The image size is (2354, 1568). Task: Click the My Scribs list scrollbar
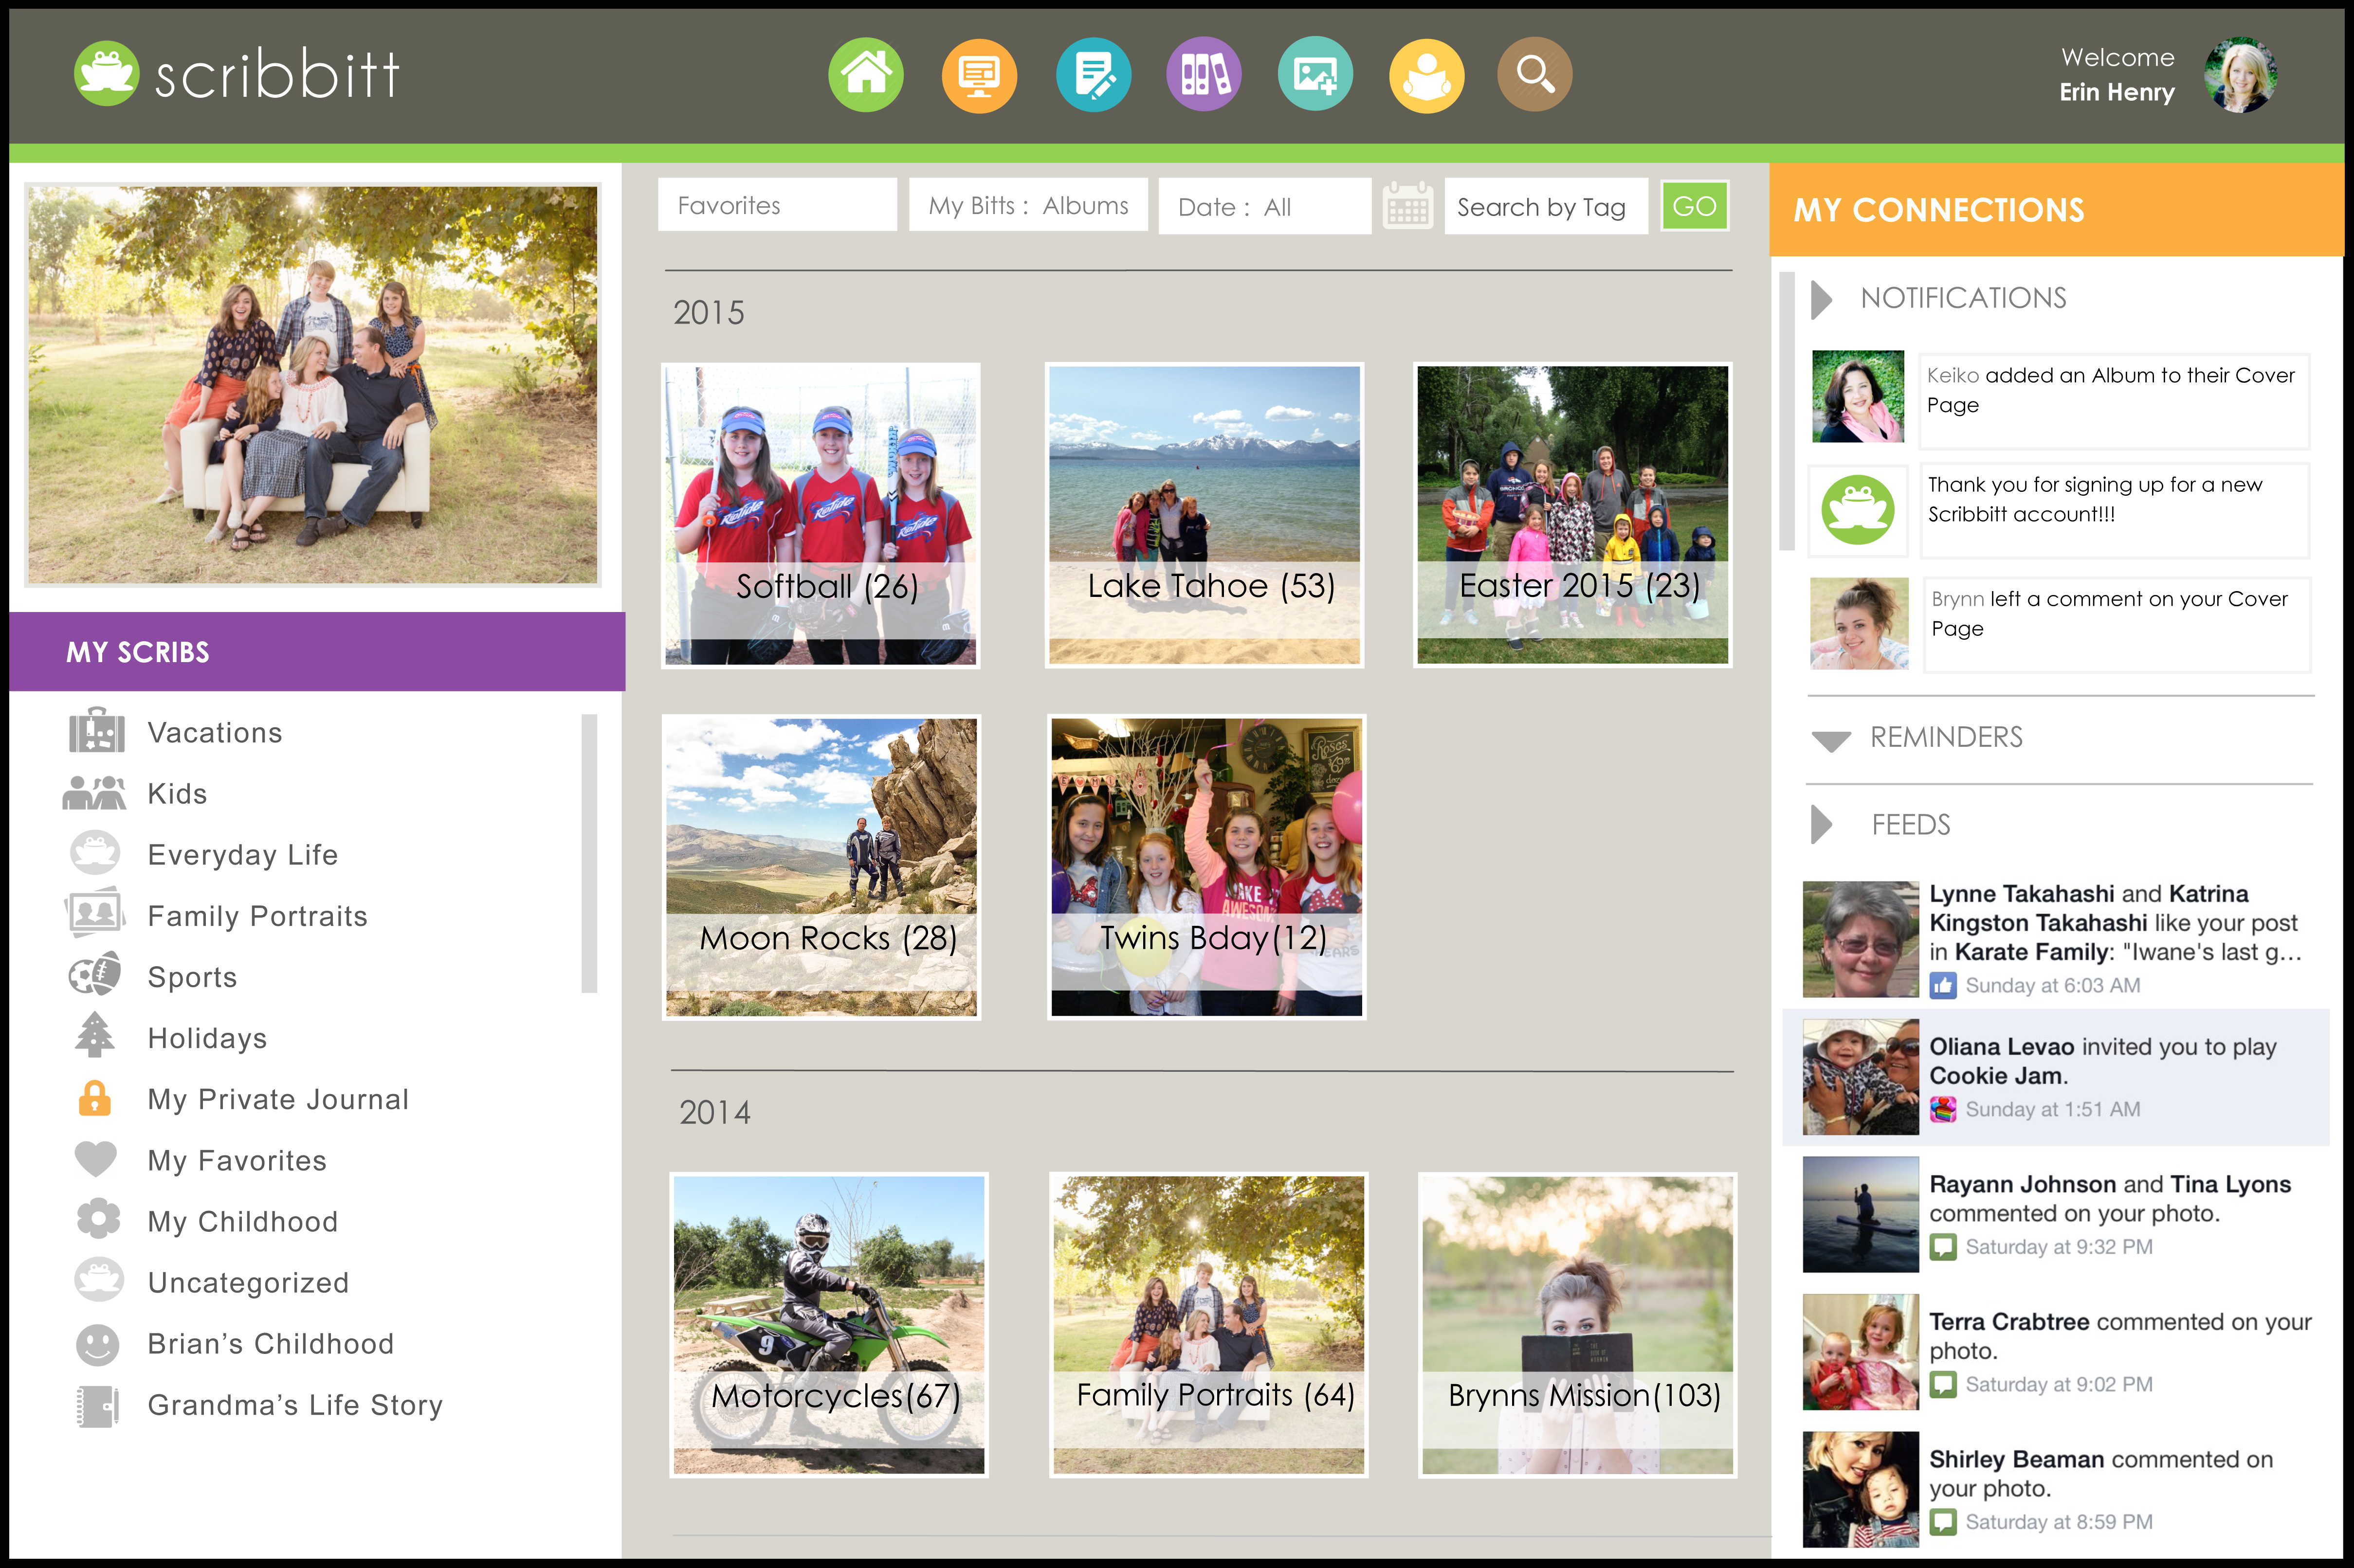[589, 852]
